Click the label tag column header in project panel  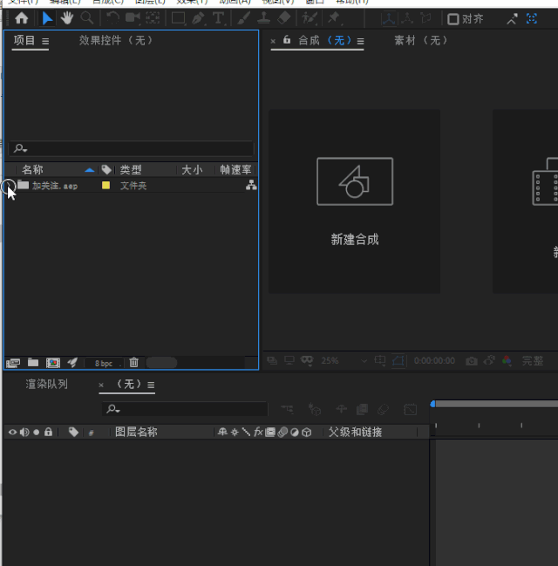tap(106, 170)
